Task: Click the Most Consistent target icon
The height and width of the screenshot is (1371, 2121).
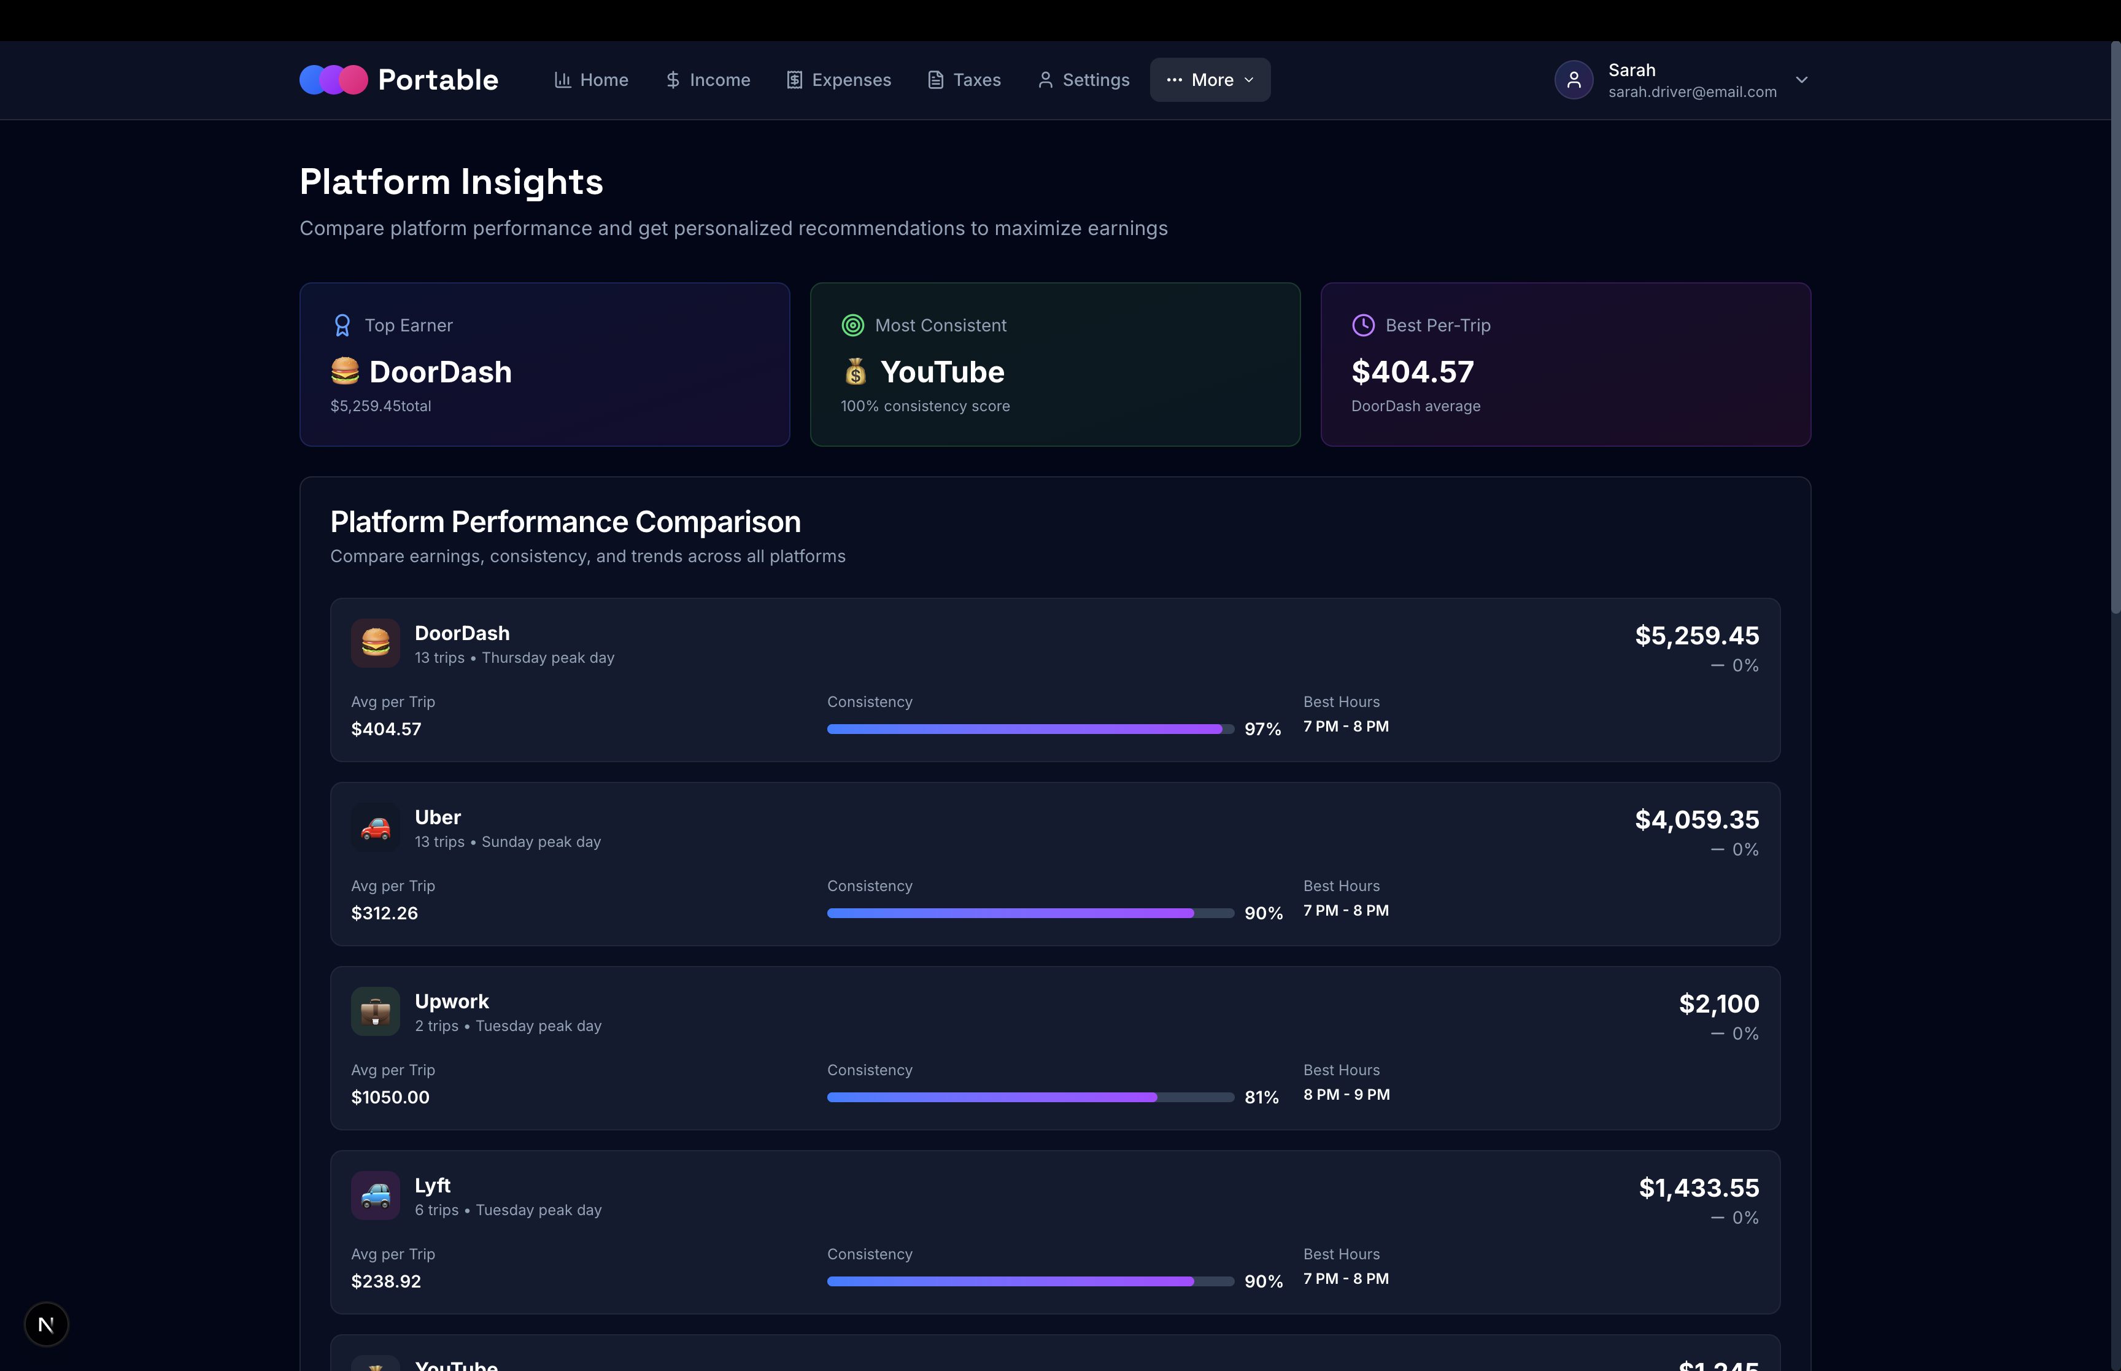Action: coord(852,326)
